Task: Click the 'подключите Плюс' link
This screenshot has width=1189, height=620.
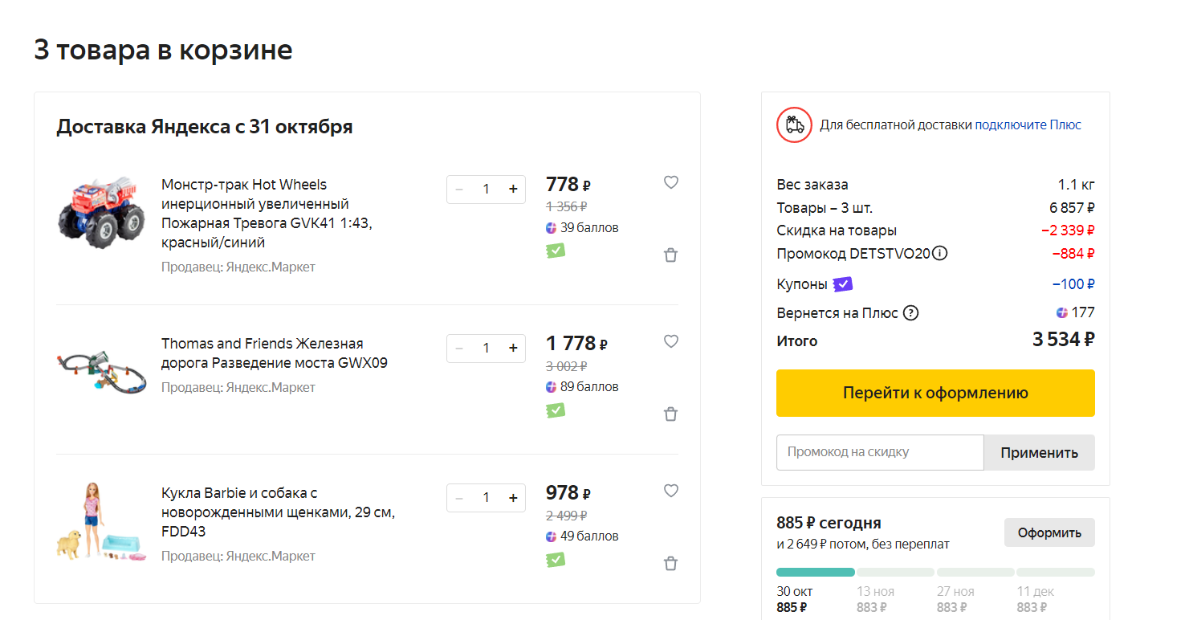Action: (1028, 125)
